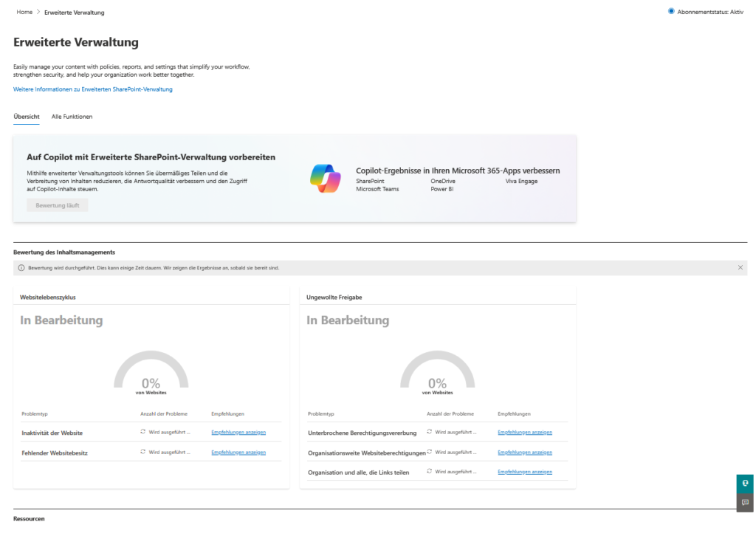Open Weitere Informationen zu Erweiterten SharePoint-Verwaltung
Screen dimensions: 756x536
pos(92,89)
